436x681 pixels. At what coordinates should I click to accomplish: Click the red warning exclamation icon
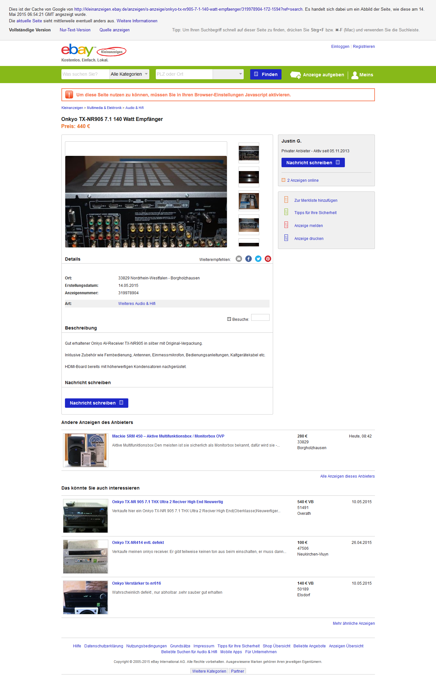(x=69, y=94)
